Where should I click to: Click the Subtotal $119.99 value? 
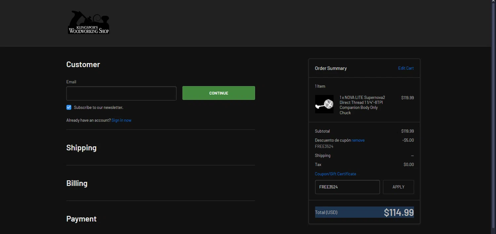point(407,131)
